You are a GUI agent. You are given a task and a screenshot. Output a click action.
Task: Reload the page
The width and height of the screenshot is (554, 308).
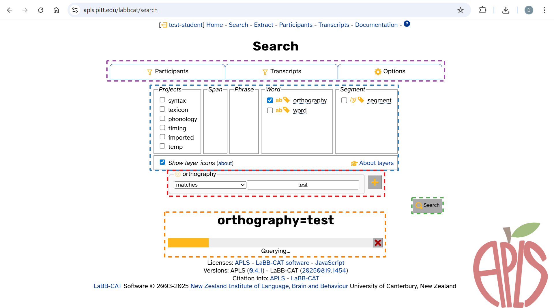pos(41,10)
